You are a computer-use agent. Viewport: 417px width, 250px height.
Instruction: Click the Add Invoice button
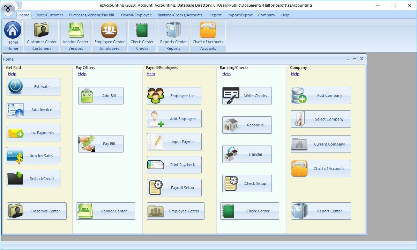33,110
